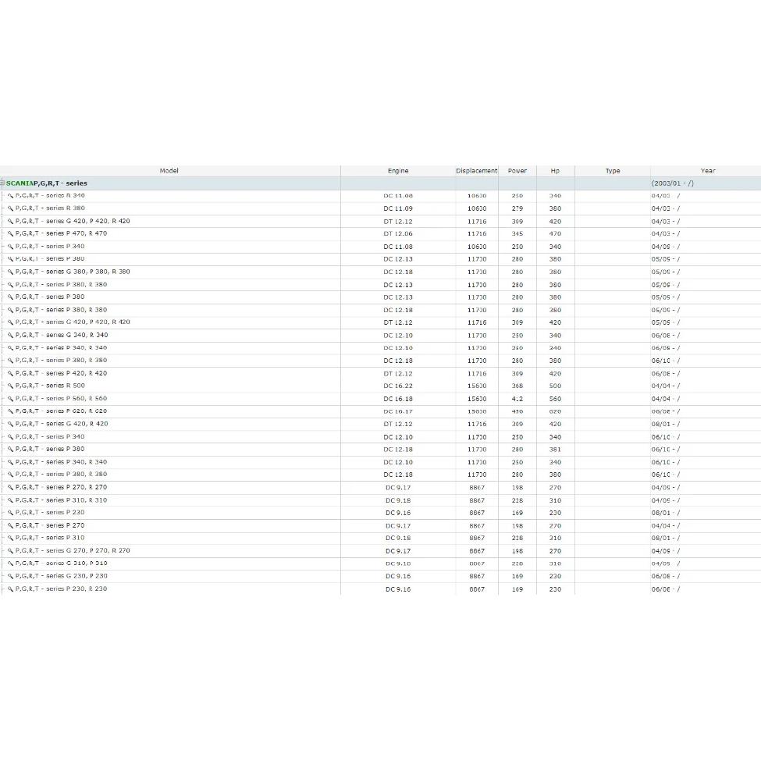Click the magnifier icon for series R 380
This screenshot has width=761, height=761.
pos(10,208)
